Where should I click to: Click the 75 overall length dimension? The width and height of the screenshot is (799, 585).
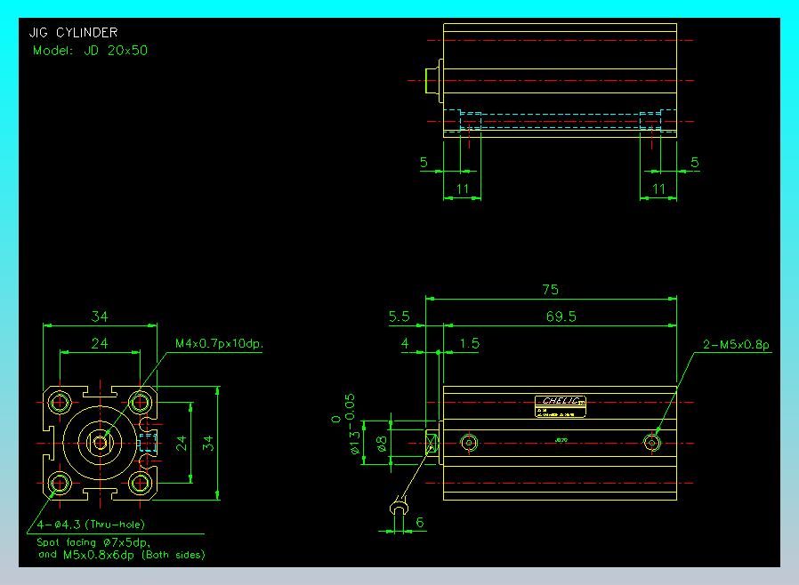tap(550, 290)
